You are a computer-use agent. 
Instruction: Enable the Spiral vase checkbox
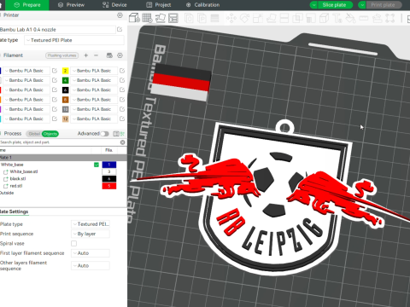[x=73, y=243]
